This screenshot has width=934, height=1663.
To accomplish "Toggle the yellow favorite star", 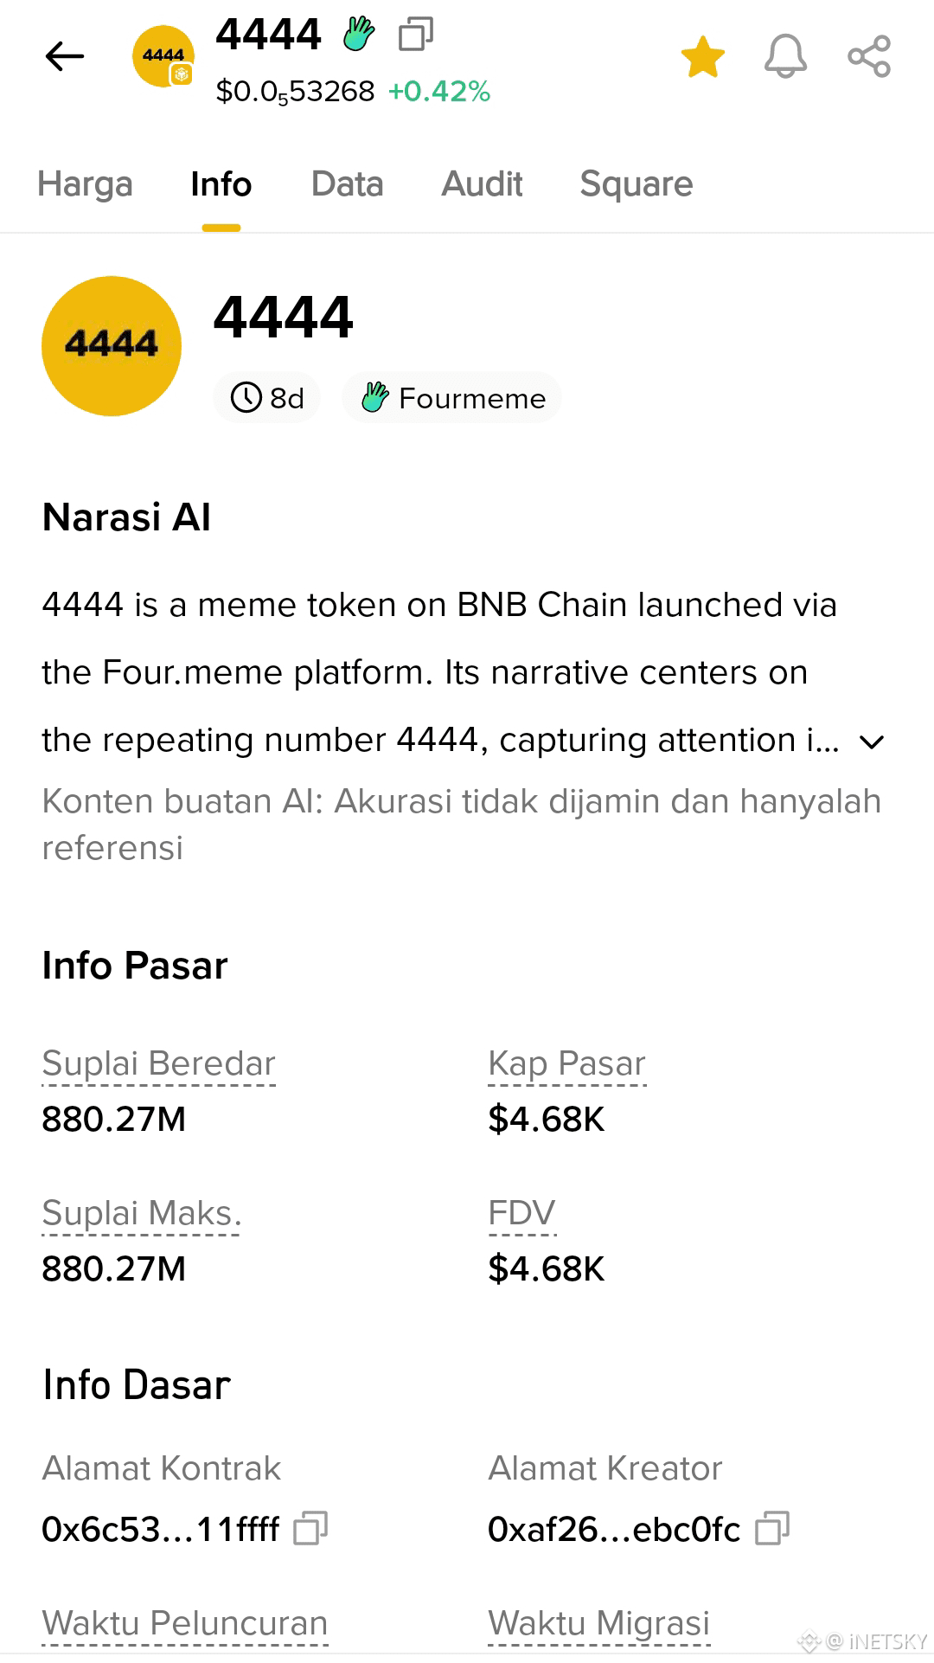I will point(702,57).
